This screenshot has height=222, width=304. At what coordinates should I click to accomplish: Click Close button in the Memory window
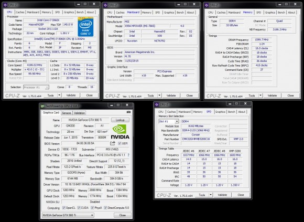point(290,96)
